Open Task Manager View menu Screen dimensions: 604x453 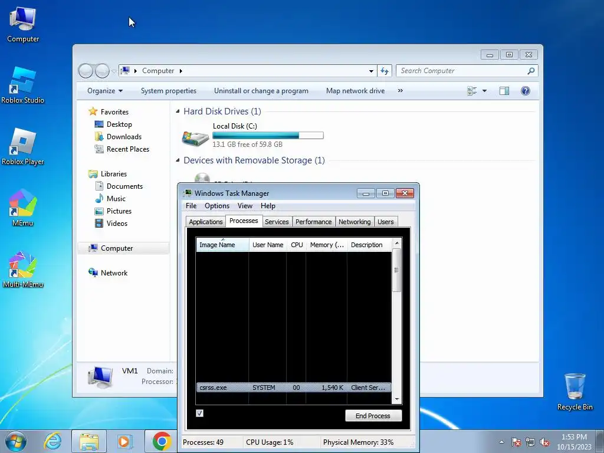pos(245,206)
